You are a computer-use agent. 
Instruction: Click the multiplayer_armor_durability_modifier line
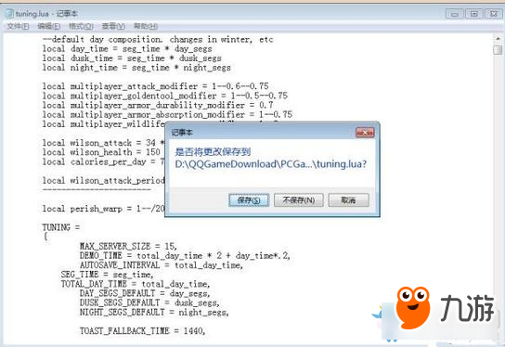(x=158, y=105)
